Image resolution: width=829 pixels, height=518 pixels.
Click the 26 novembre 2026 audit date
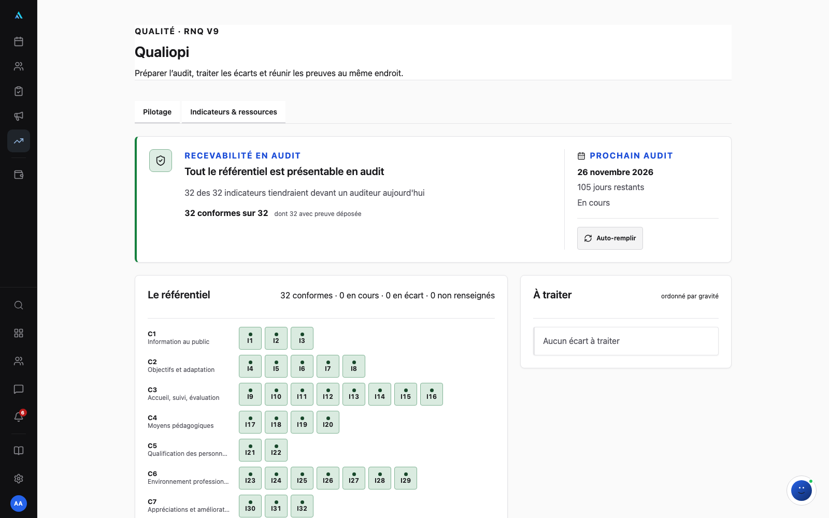[x=616, y=172]
